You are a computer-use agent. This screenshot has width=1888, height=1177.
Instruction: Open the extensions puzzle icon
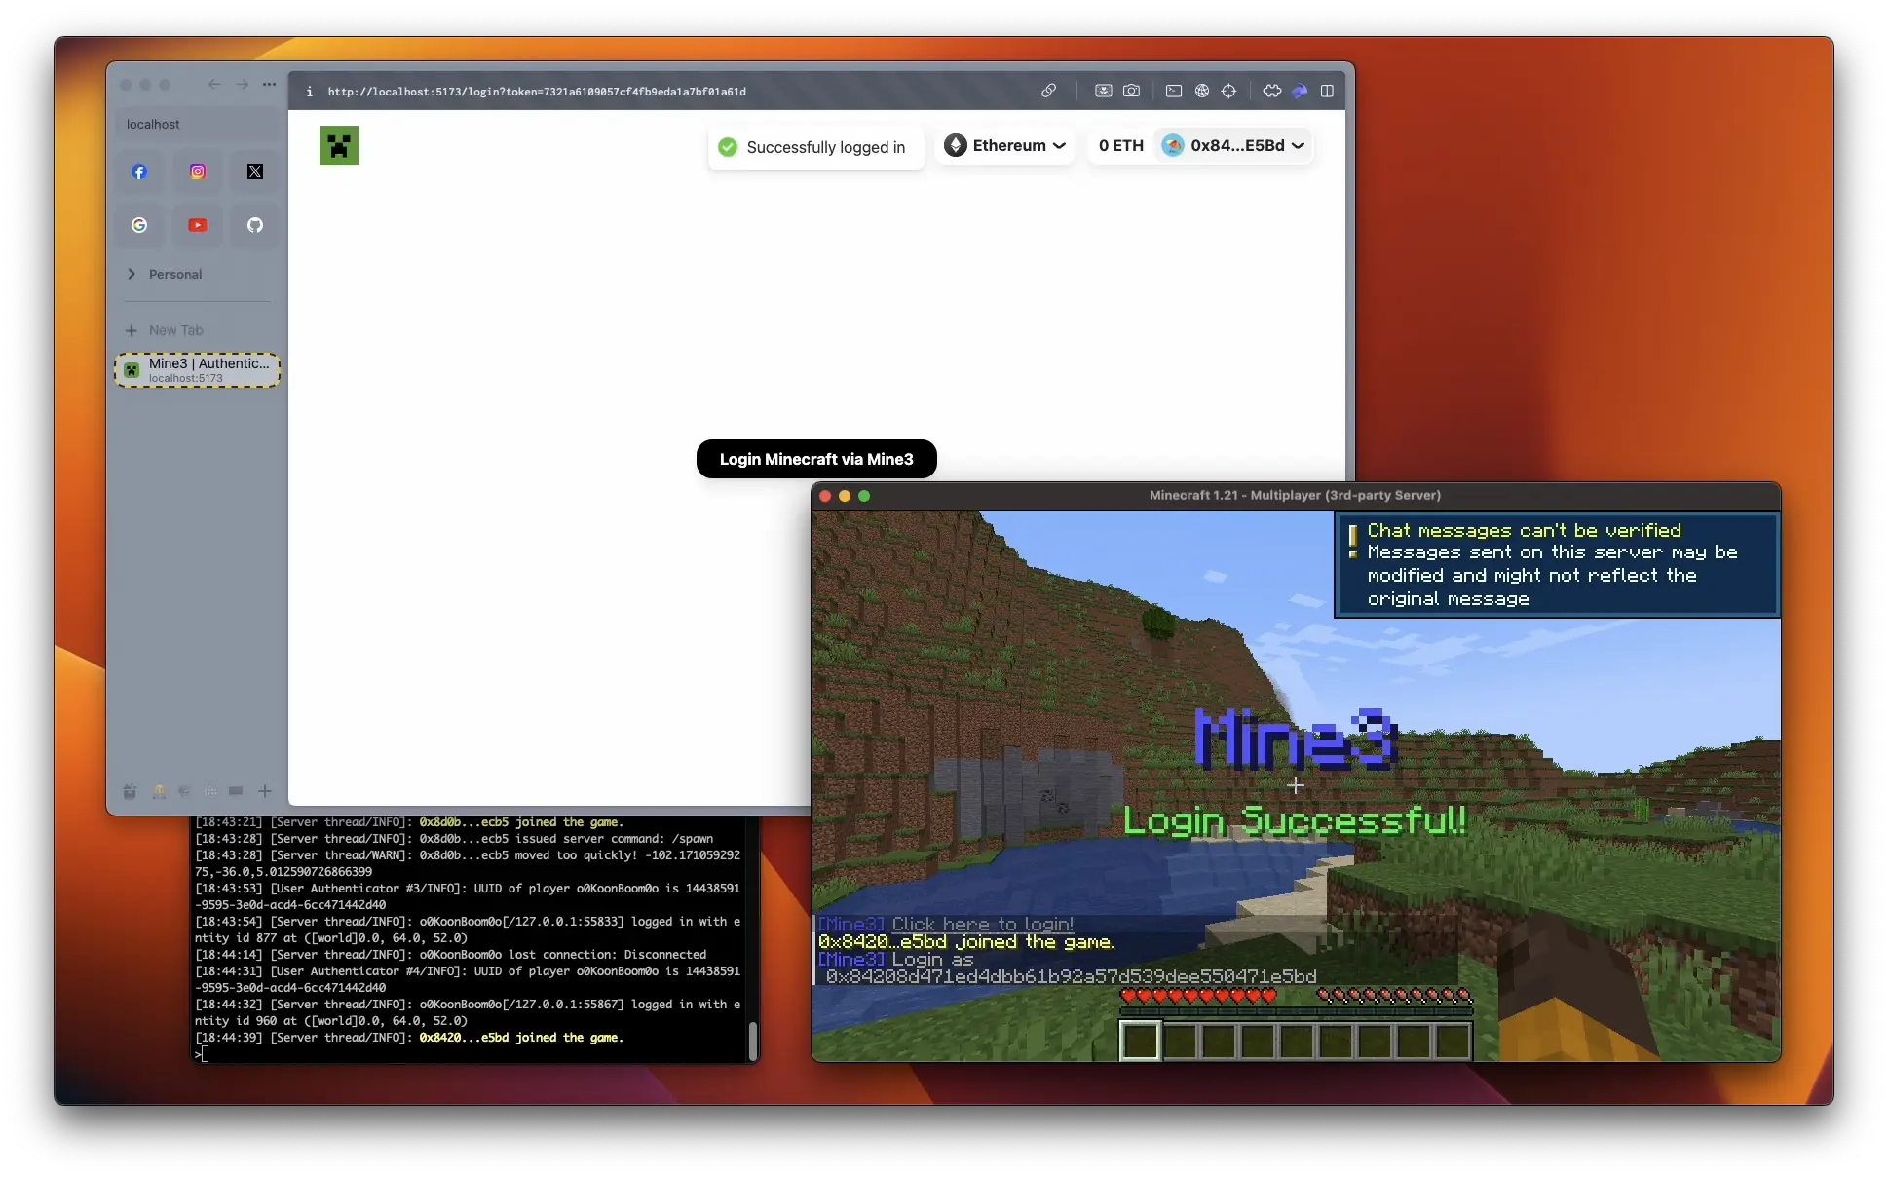pyautogui.click(x=1272, y=91)
